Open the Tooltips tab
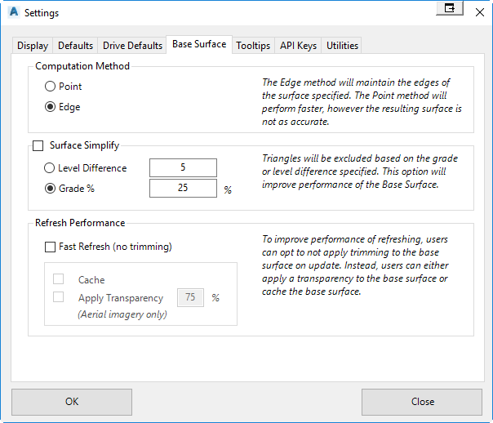The image size is (493, 423). pos(253,46)
